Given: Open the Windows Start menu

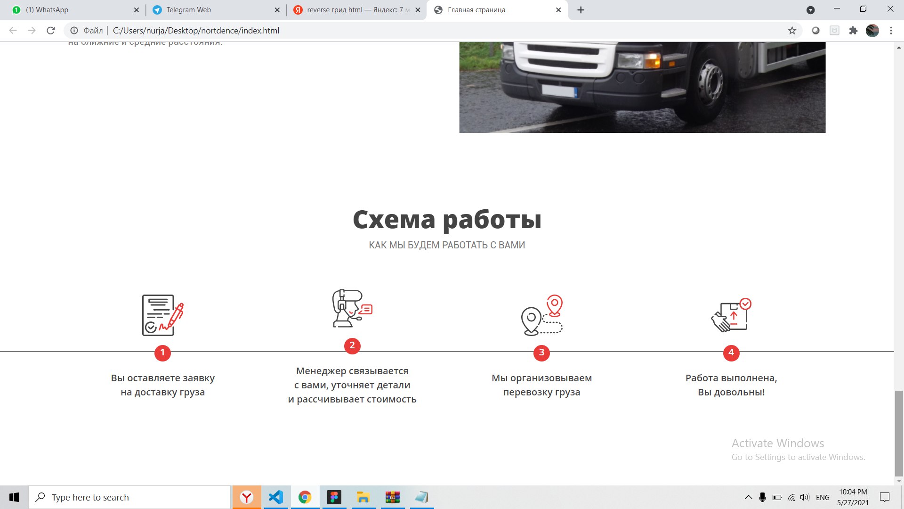Looking at the screenshot, I should pos(14,497).
